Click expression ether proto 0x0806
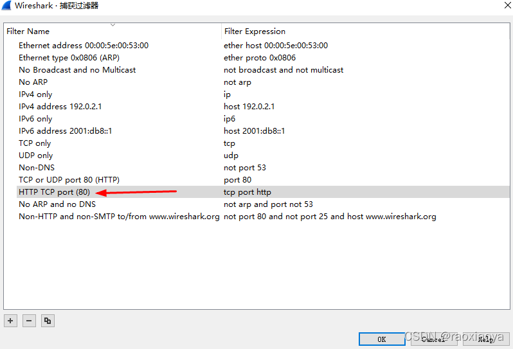The image size is (513, 349). click(260, 58)
